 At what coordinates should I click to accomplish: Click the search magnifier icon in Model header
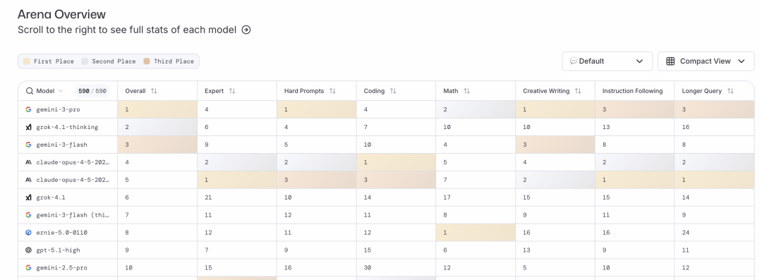click(x=30, y=91)
